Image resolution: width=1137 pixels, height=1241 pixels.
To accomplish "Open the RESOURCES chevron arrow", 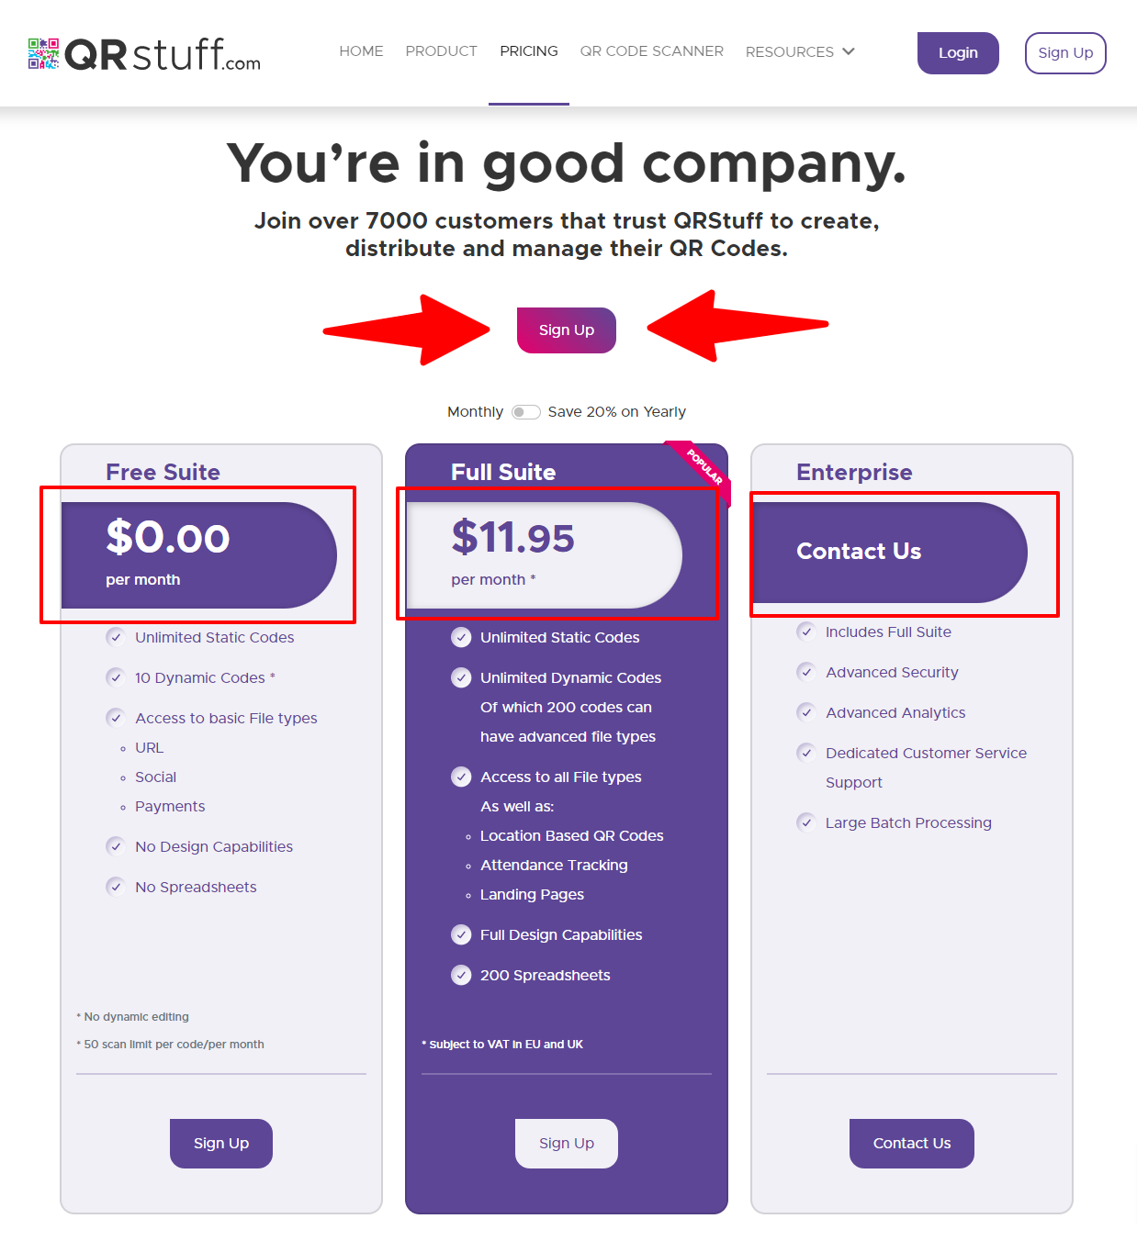I will (x=847, y=51).
